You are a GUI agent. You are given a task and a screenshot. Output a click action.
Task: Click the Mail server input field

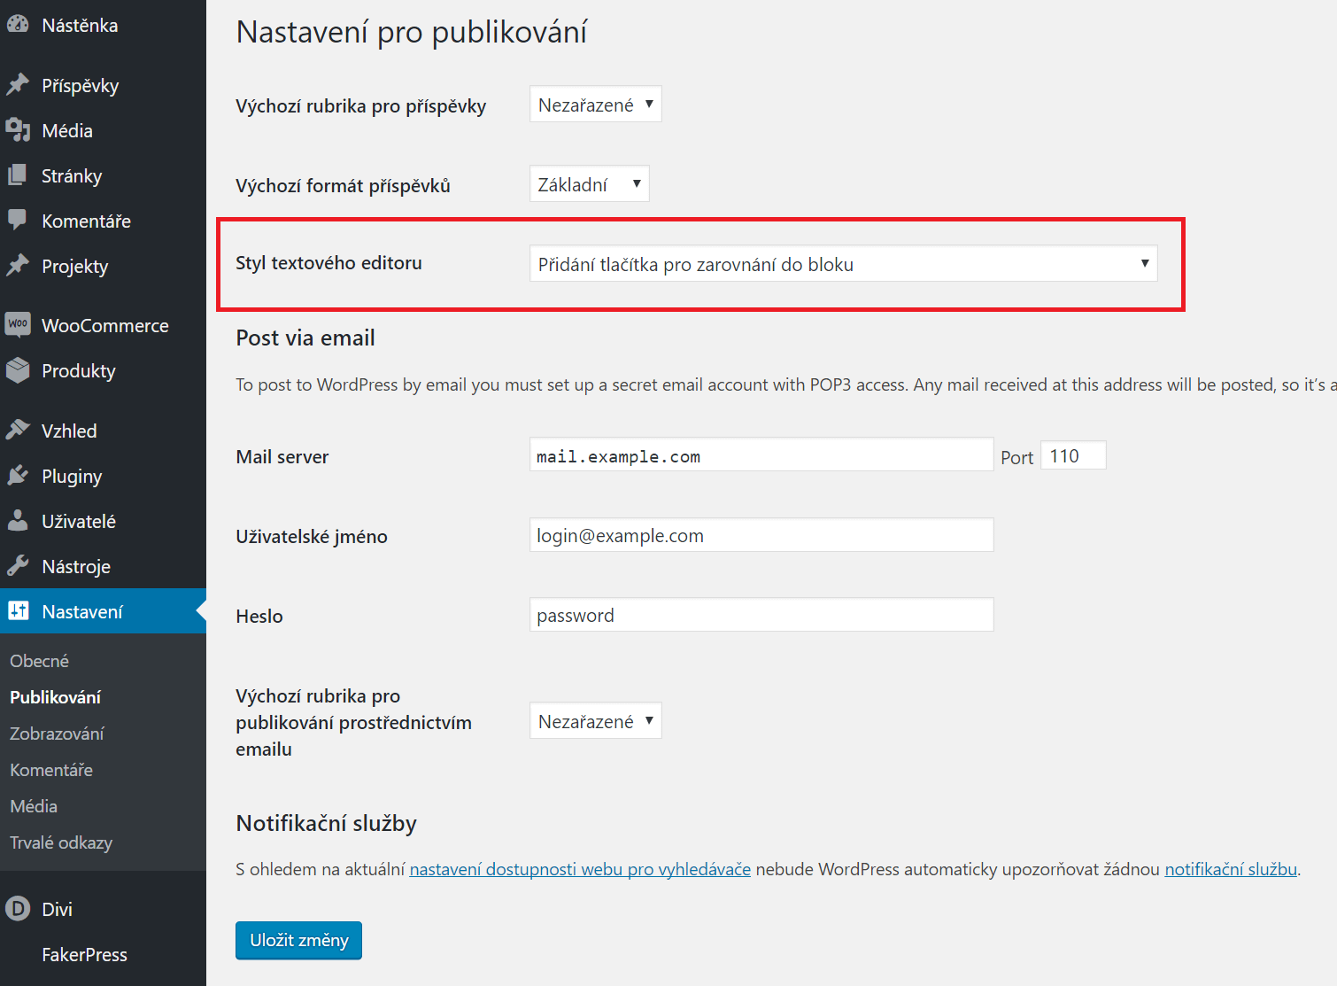[x=761, y=454]
